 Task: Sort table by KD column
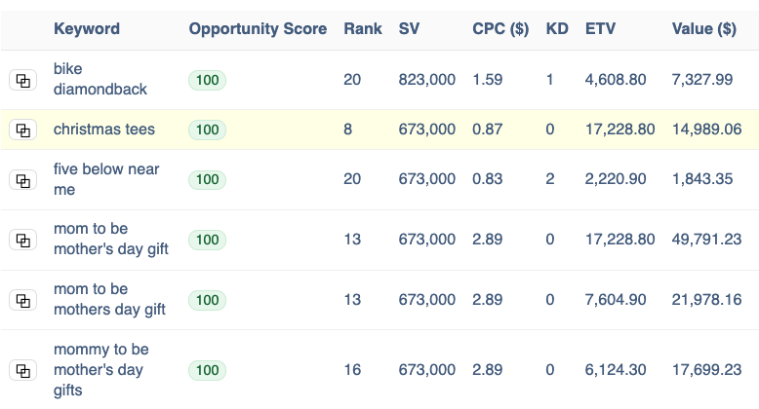(x=556, y=29)
